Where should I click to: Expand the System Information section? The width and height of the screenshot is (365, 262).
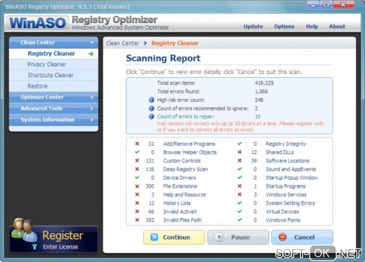[x=54, y=120]
